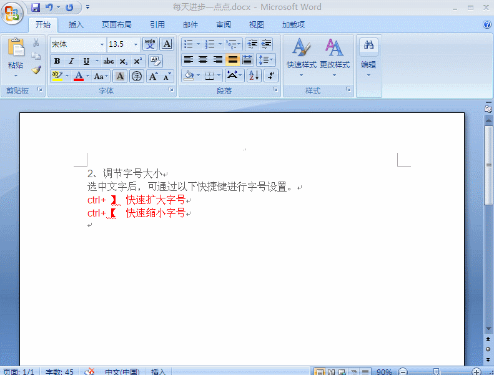Insert an enclosed character with the circled 字 icon
Screen dimensions: 494x375
[137, 76]
